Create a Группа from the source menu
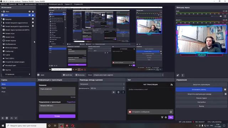Image resolution: width=228 pixels, height=128 pixels. [x=8, y=70]
